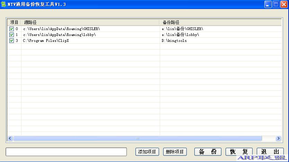Close the backup tool window
Image resolution: width=289 pixels, height=162 pixels.
(x=284, y=4)
